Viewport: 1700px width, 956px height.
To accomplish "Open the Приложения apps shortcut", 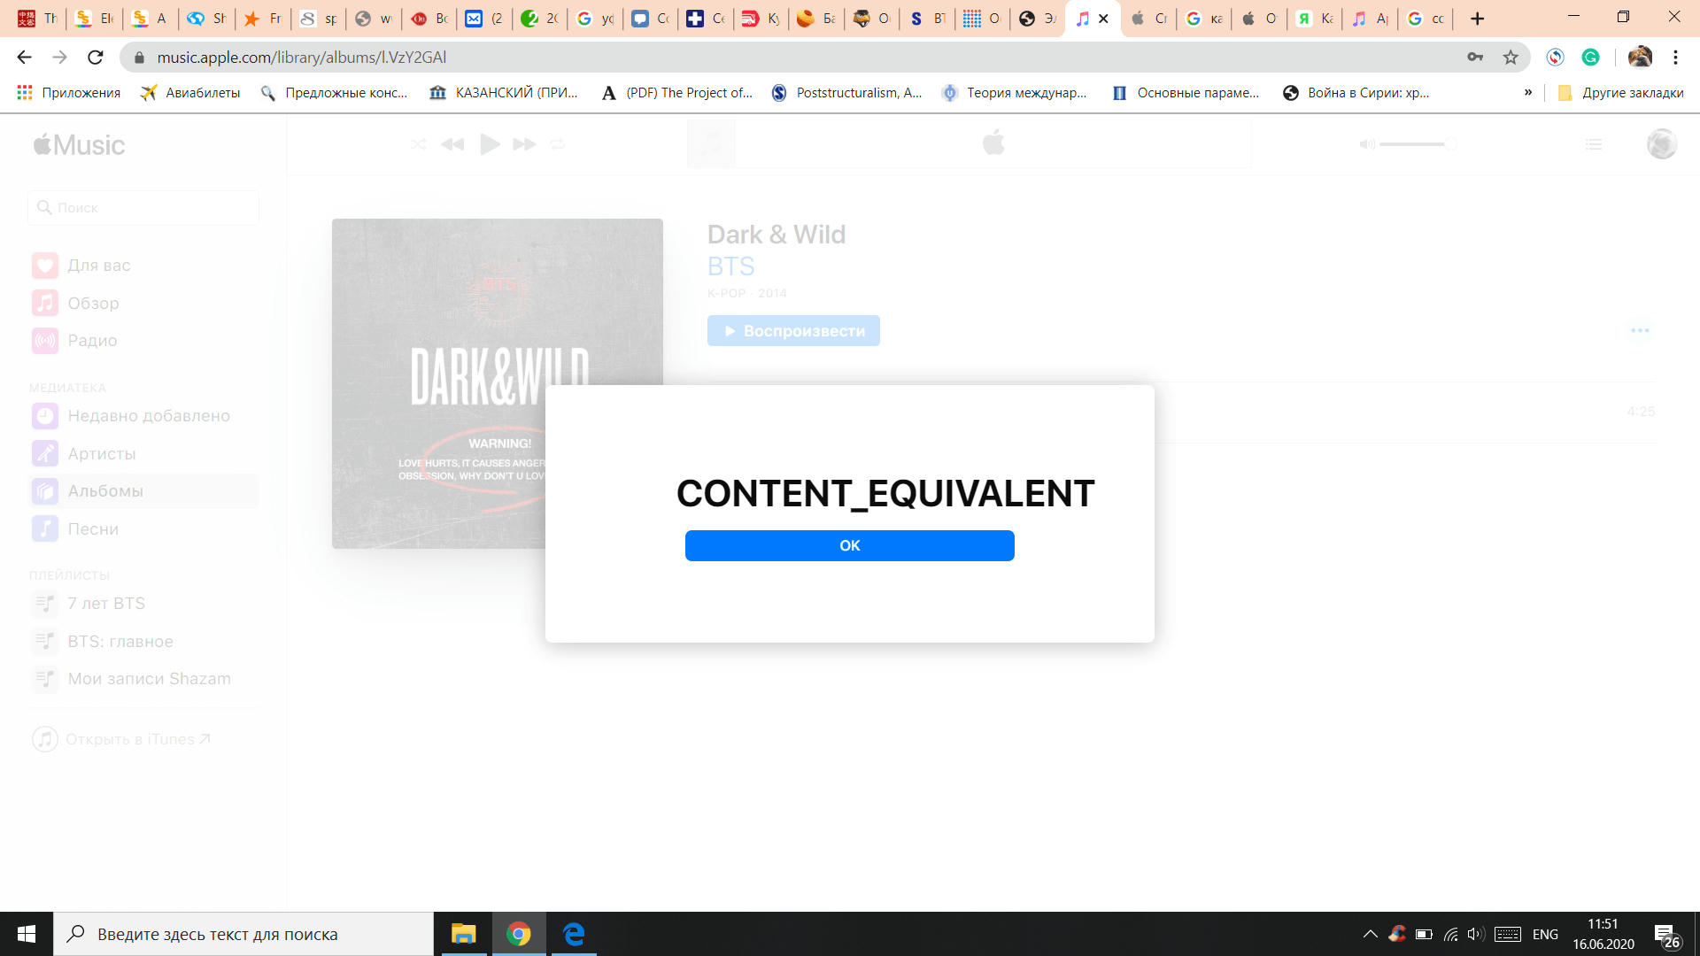I will pyautogui.click(x=69, y=92).
